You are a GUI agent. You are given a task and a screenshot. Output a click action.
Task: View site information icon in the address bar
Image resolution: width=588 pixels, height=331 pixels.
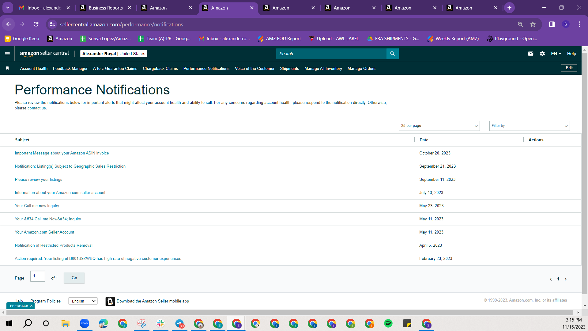(x=53, y=24)
